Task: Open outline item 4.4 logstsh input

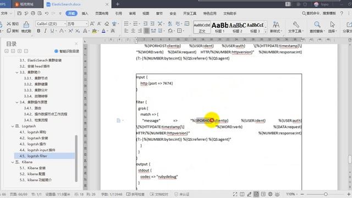Action: click(37, 150)
